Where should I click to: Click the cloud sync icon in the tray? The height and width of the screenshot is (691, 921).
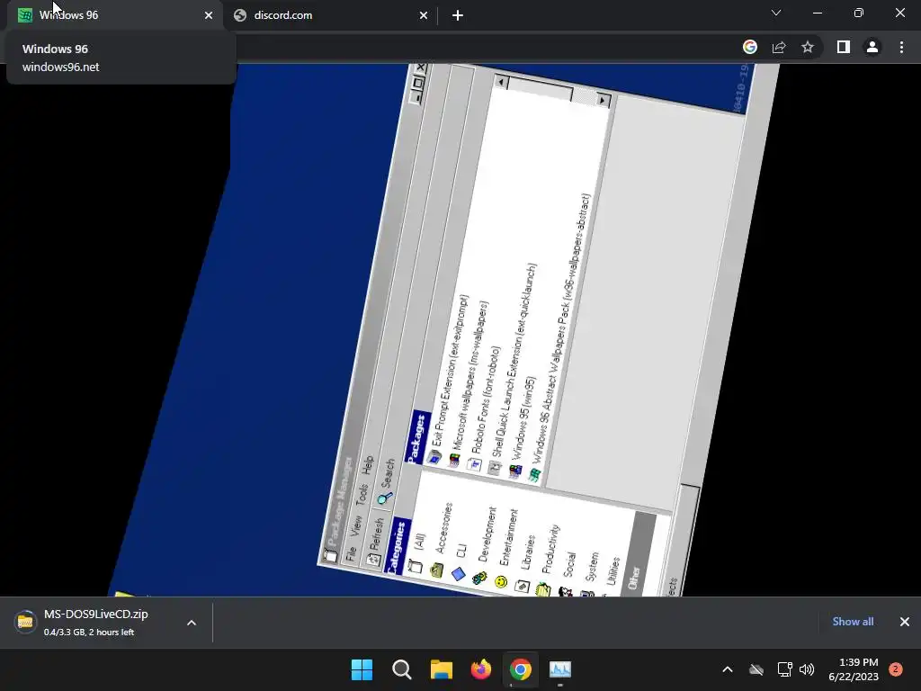tap(756, 669)
